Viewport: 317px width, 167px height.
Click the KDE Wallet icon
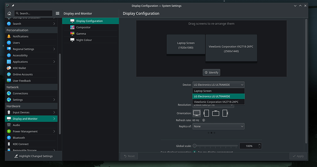coord(9,68)
